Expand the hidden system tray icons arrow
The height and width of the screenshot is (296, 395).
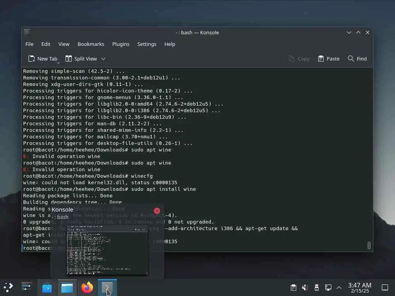(339, 288)
